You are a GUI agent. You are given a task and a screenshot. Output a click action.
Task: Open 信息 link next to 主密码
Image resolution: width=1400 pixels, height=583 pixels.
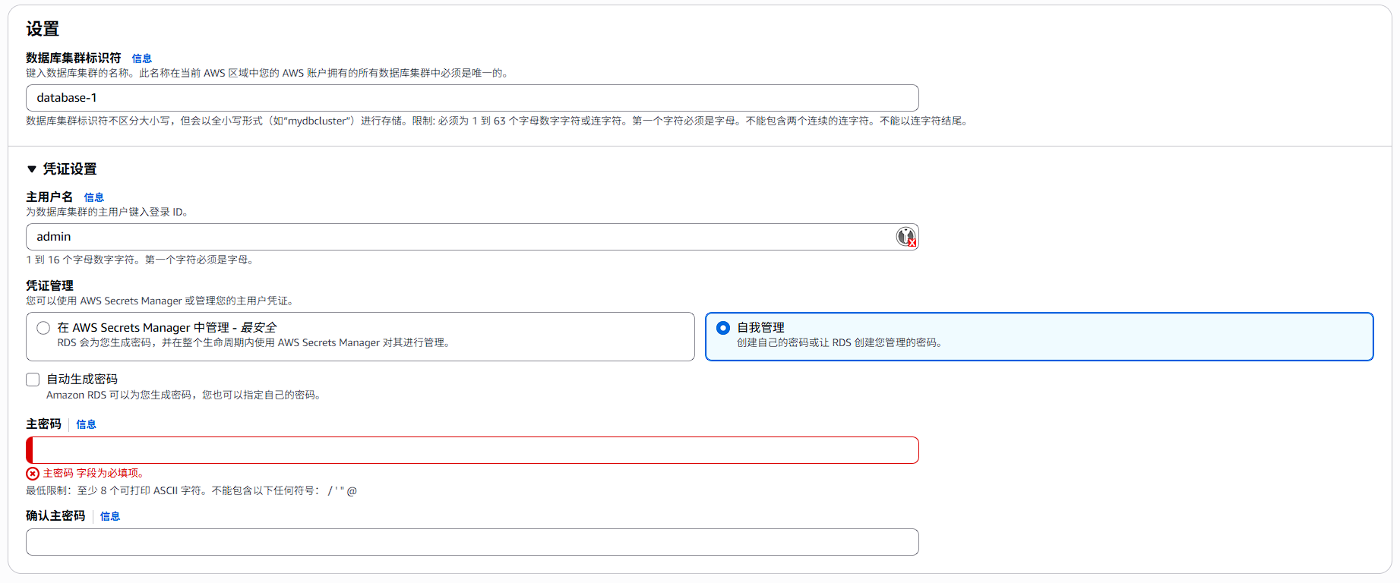[86, 424]
